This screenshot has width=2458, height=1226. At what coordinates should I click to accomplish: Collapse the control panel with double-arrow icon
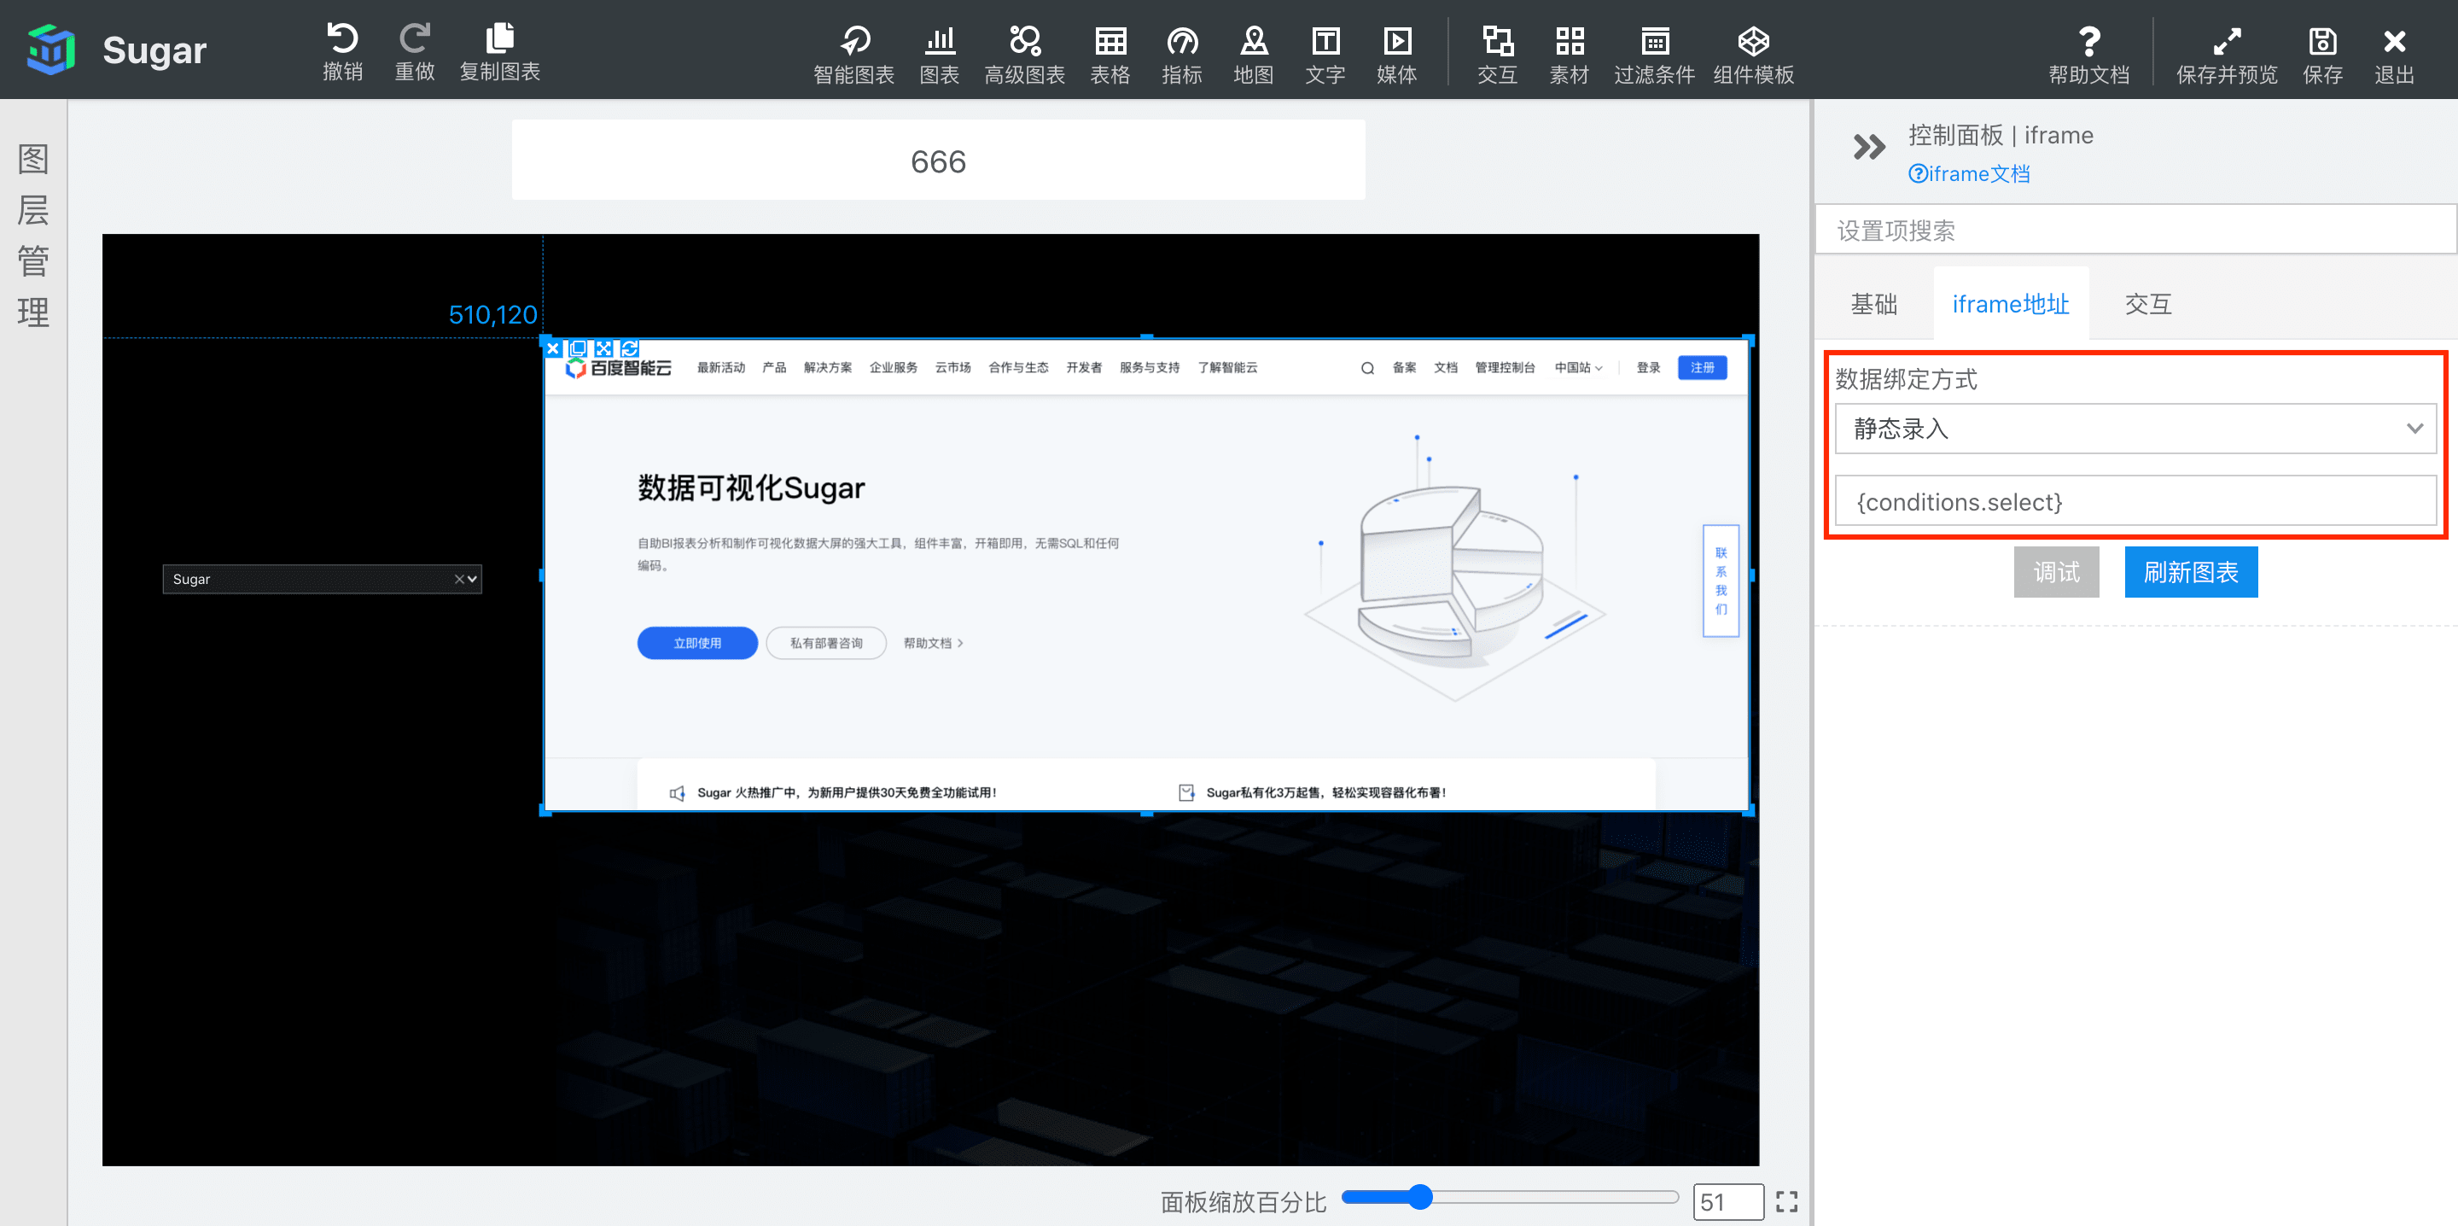(x=1868, y=146)
